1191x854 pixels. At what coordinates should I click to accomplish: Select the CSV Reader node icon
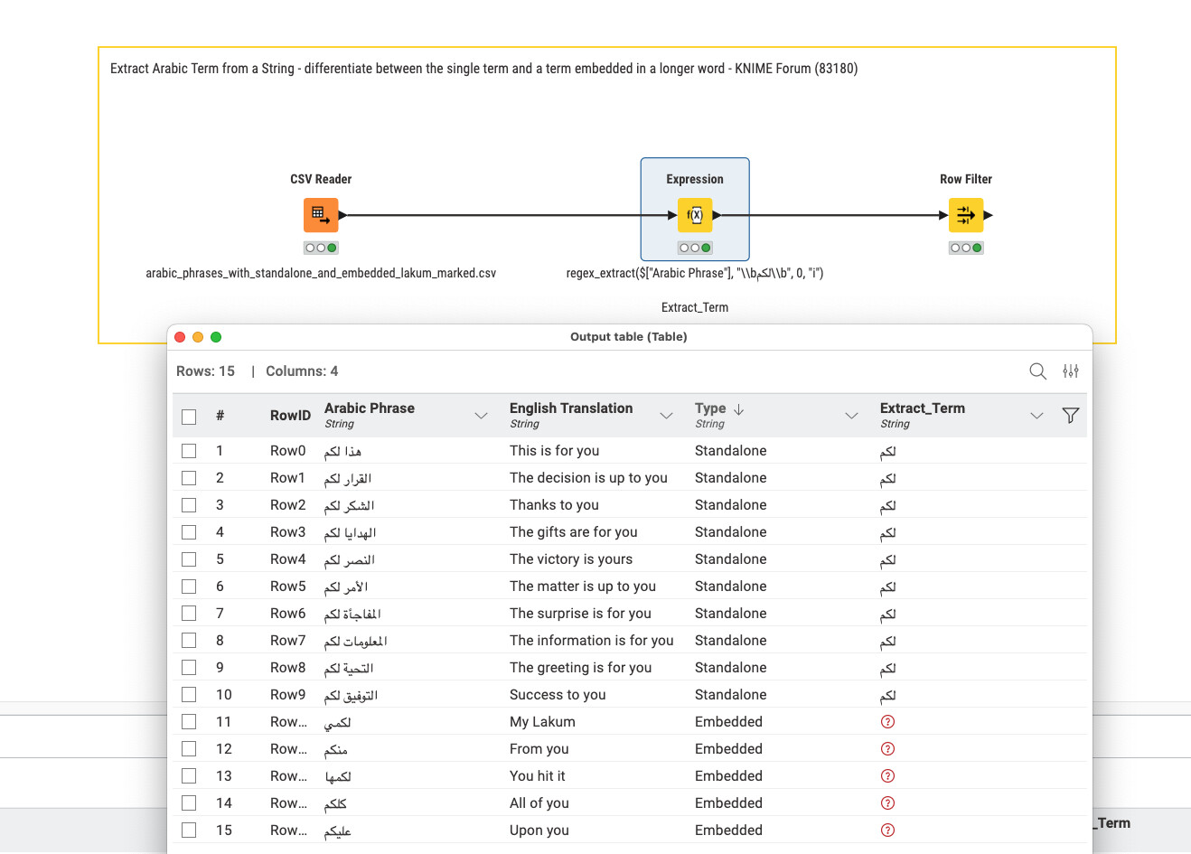point(321,215)
